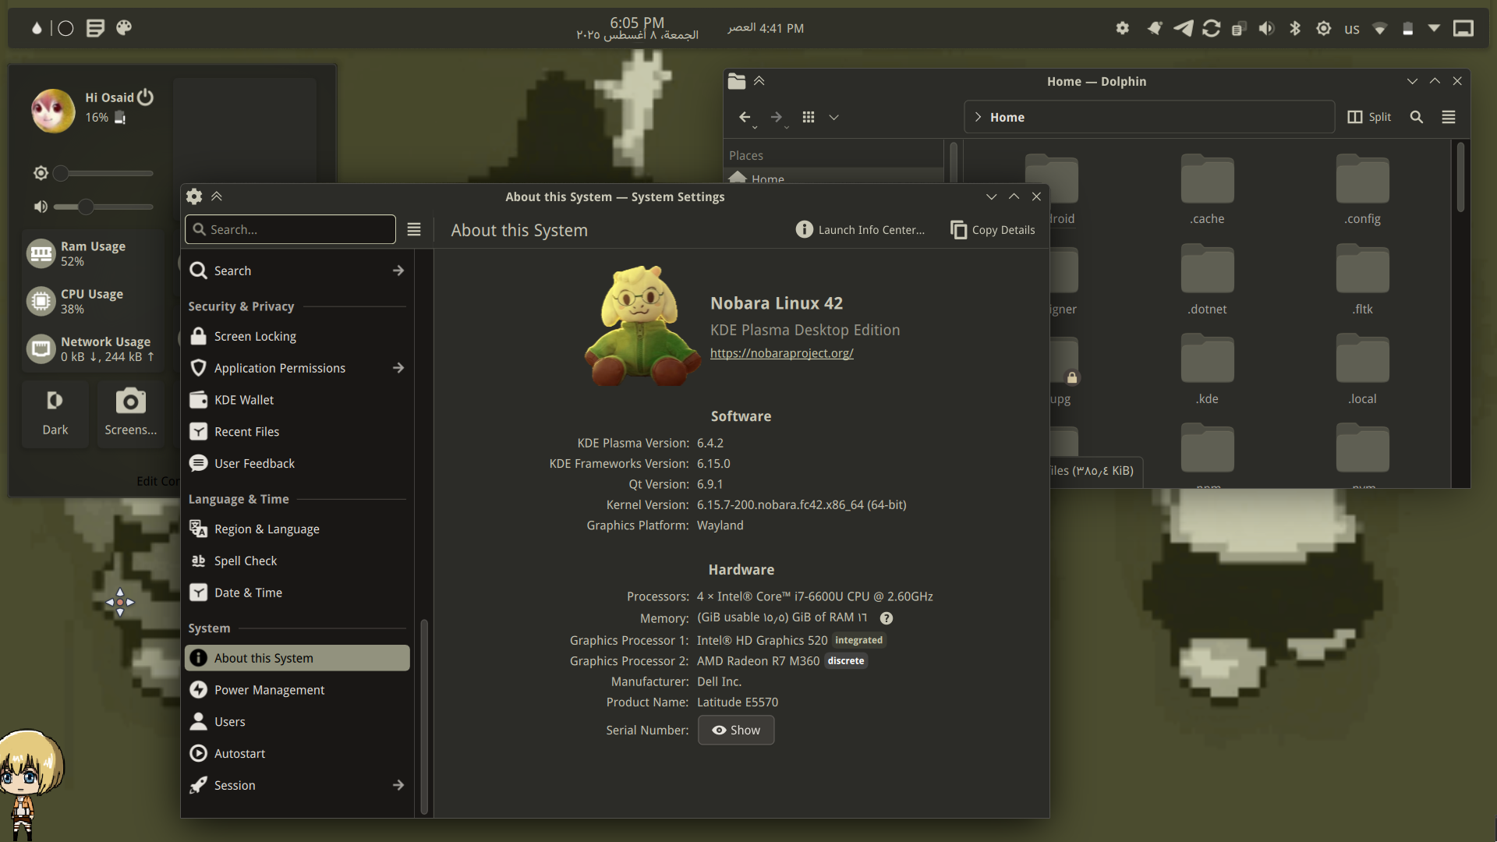Screen dimensions: 1497x842
Task: Click Dolphin file view scrollbar
Action: click(x=1460, y=178)
